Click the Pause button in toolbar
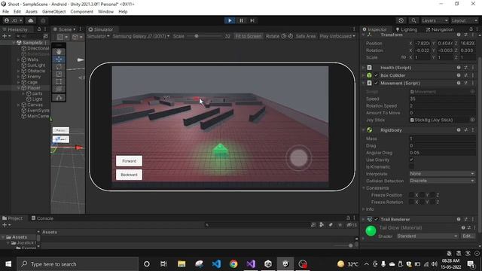The image size is (482, 271). (x=241, y=20)
